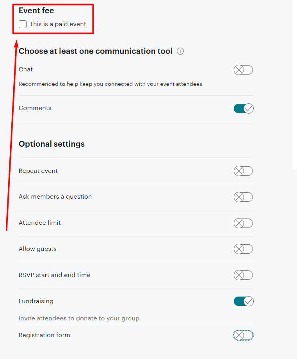Click the 'Registration form' label text
297x359 pixels.
coord(44,335)
